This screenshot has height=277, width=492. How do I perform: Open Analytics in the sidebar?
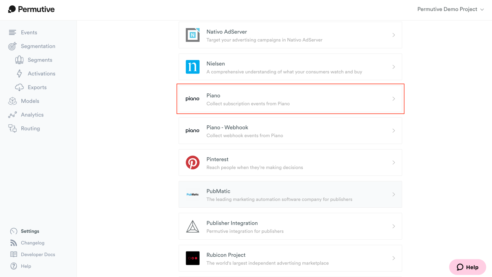click(32, 115)
